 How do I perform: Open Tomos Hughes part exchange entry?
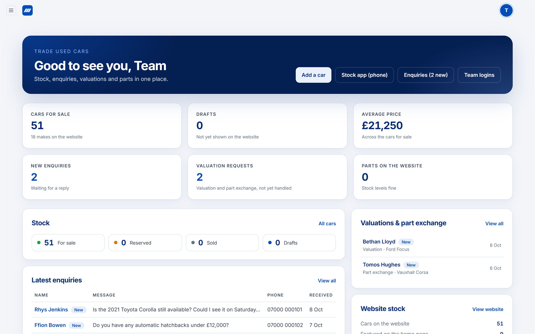click(432, 268)
